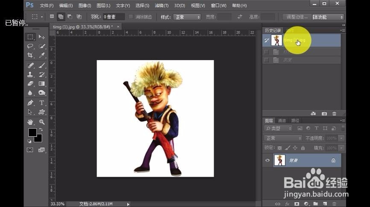Delete the current history state

pos(335,114)
